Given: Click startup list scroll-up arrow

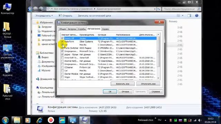Looking at the screenshot, I should click(x=158, y=34).
